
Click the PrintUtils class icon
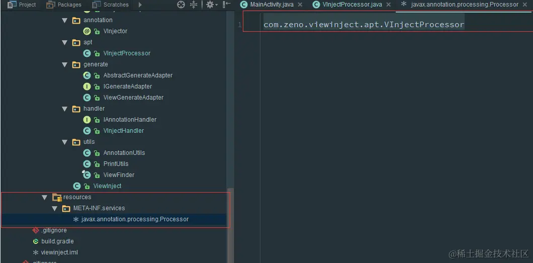pyautogui.click(x=87, y=164)
